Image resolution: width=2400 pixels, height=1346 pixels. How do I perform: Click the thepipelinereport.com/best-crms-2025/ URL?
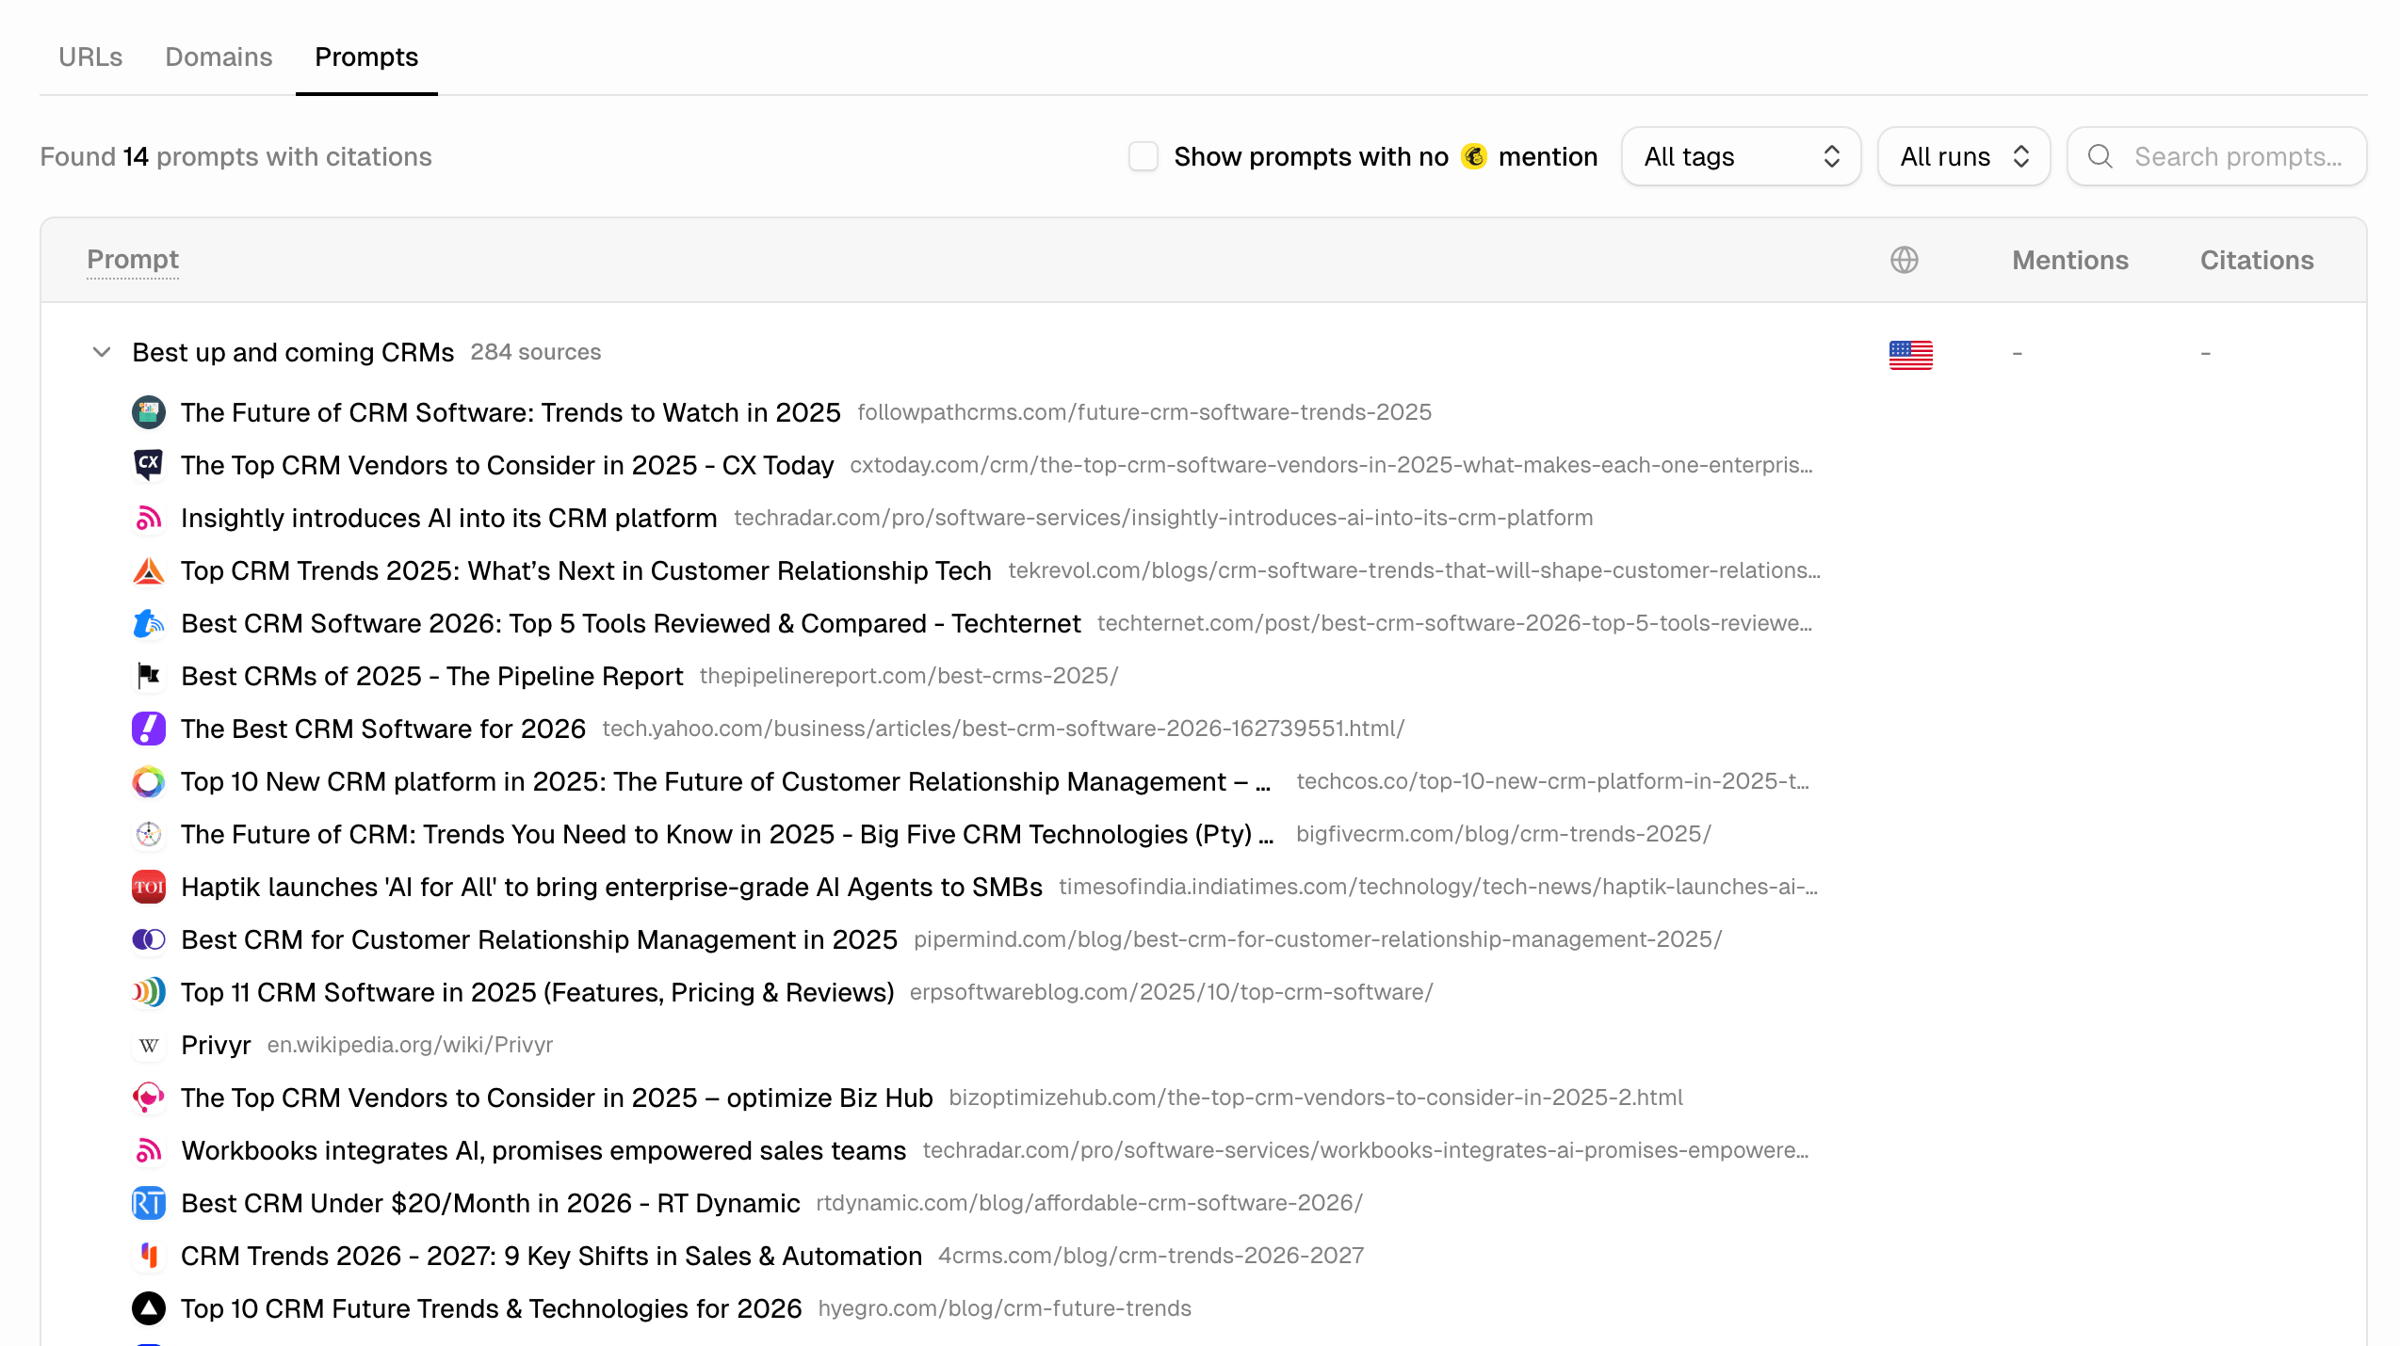(x=909, y=676)
